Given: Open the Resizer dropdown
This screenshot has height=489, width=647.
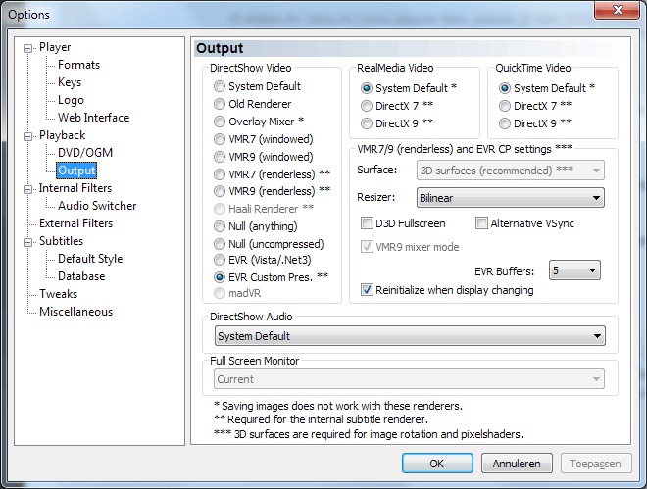Looking at the screenshot, I should tap(511, 198).
